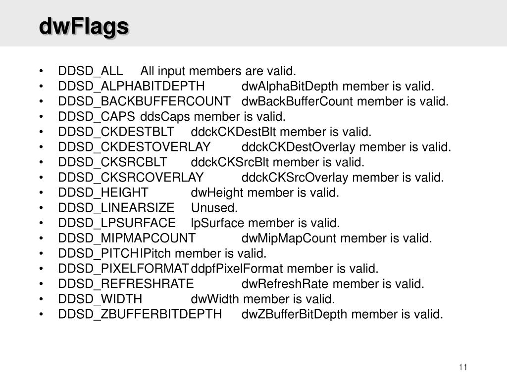Select DDSD_ZBUFFERBITDEPTH flag name
Viewport: 507px width, 380px height.
click(x=140, y=314)
